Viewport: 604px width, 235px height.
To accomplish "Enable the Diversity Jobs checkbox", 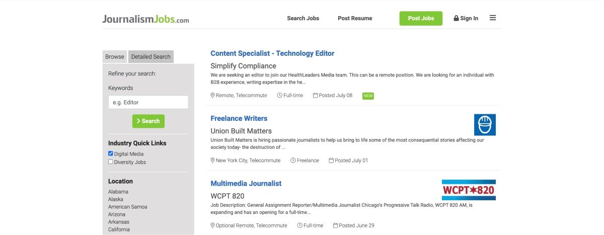I will (x=111, y=162).
